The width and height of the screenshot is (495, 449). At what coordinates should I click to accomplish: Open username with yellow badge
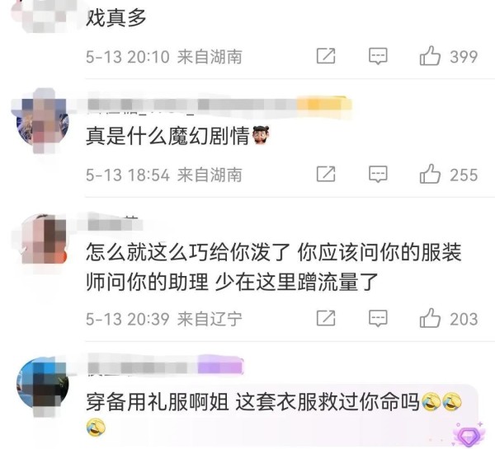(x=219, y=105)
